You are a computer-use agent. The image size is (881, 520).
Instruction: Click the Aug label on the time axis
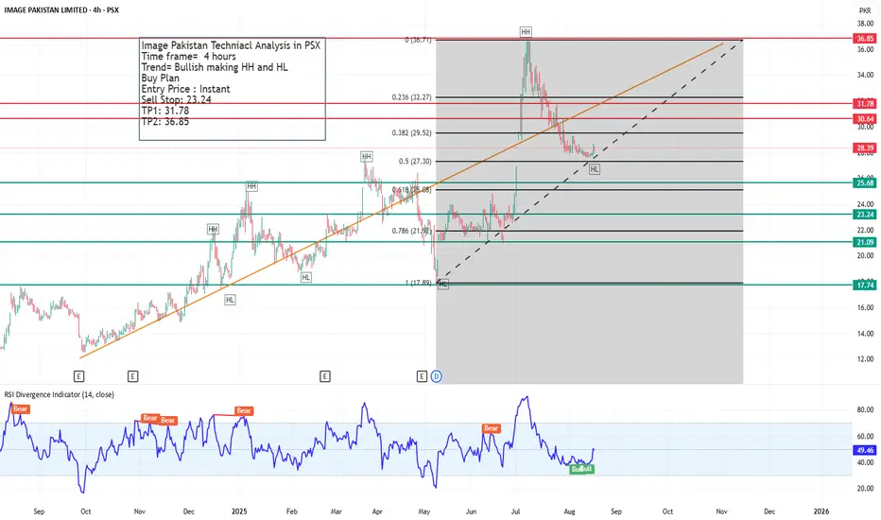click(x=569, y=511)
